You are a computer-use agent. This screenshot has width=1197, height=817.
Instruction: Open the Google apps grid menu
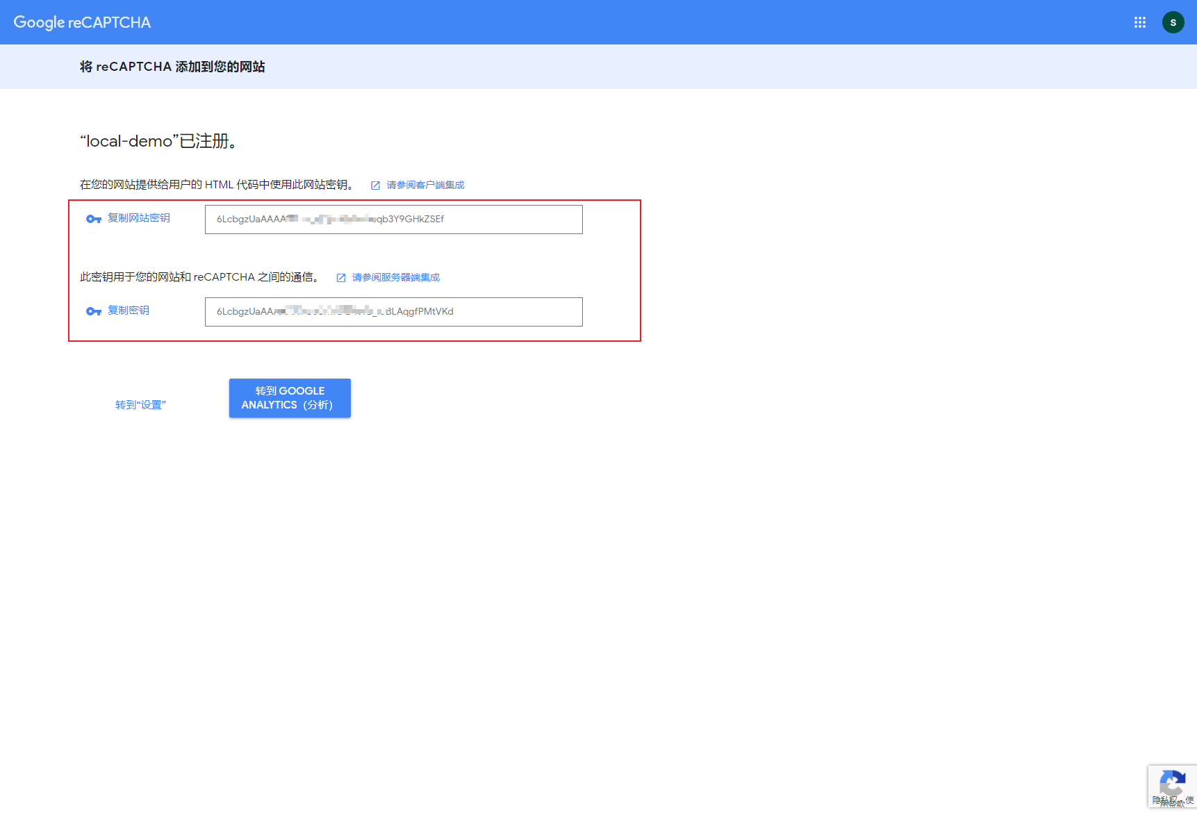coord(1140,22)
